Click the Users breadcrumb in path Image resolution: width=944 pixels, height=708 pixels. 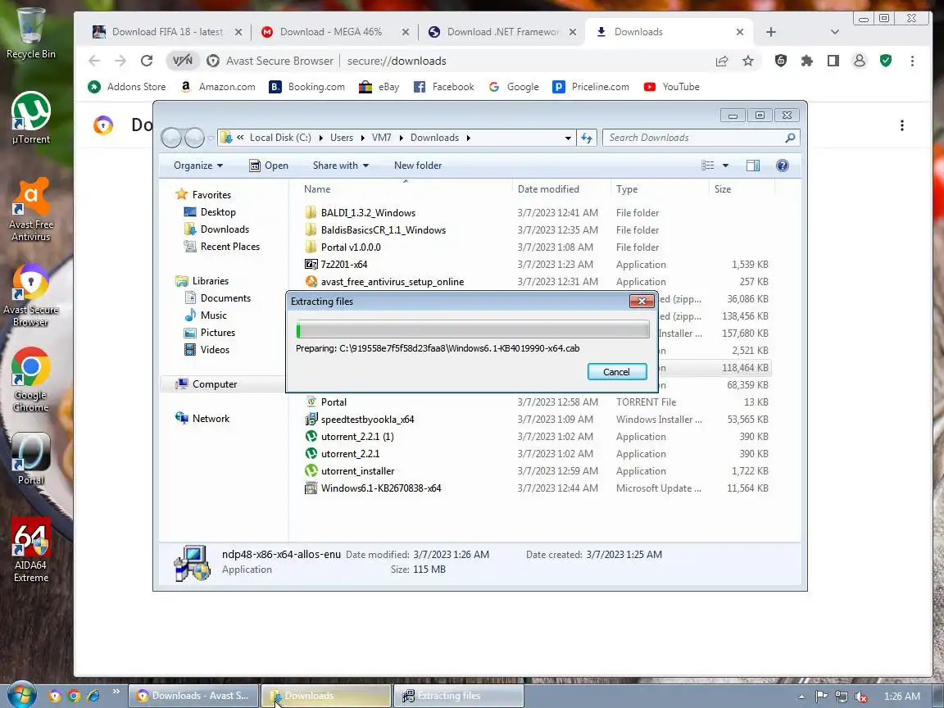pyautogui.click(x=342, y=138)
